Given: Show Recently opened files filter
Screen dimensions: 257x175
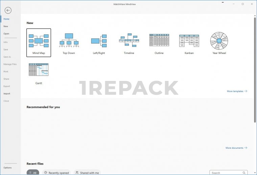Looking at the screenshot, I should tap(56, 173).
